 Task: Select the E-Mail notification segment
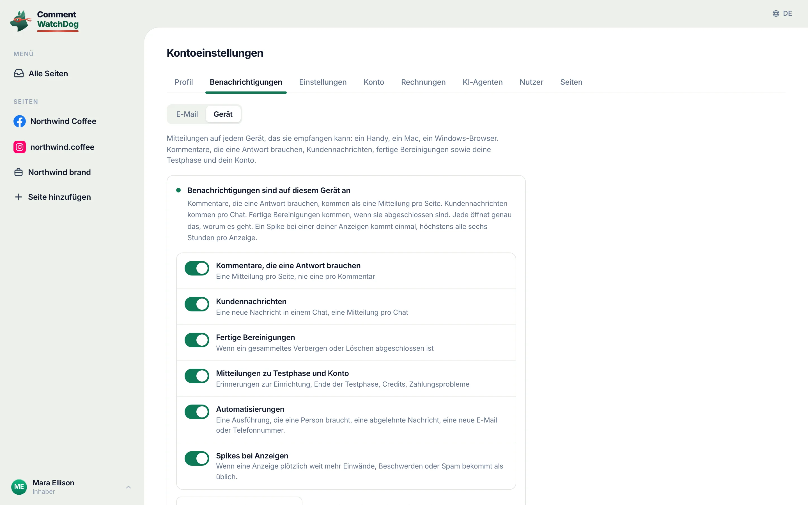pos(187,114)
